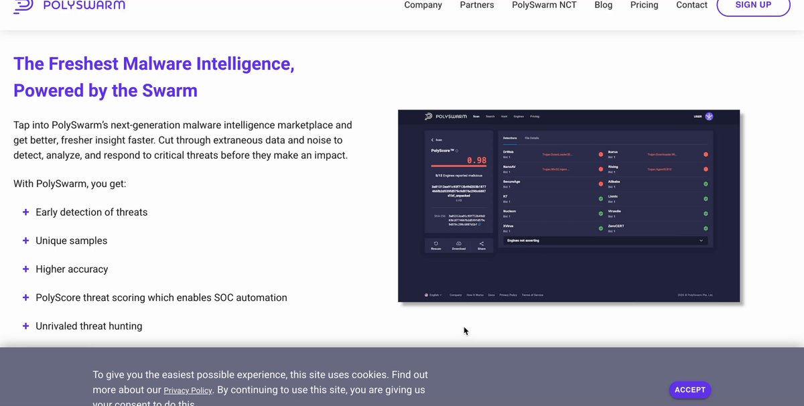Viewport: 804px width, 406px height.
Task: Open the Privacy Policy link
Action: (x=188, y=391)
